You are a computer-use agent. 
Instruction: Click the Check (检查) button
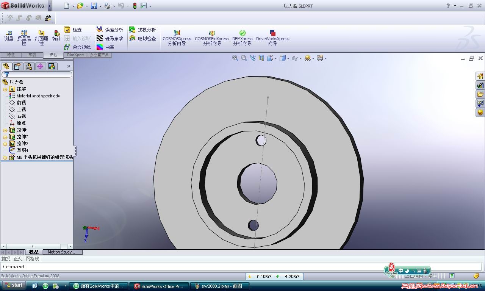(73, 30)
